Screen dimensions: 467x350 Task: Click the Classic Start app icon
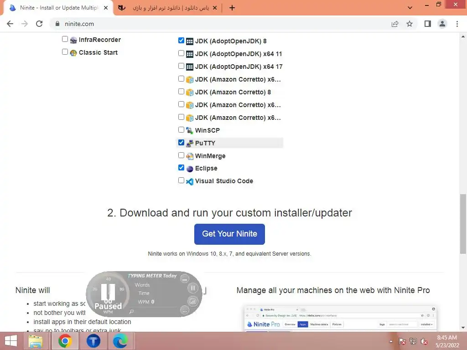coord(73,53)
